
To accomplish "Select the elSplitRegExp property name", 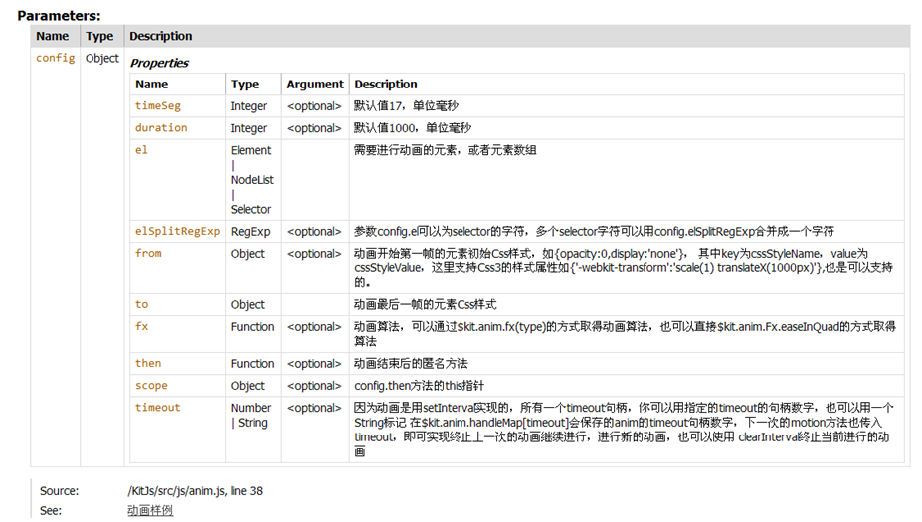I will 178,231.
